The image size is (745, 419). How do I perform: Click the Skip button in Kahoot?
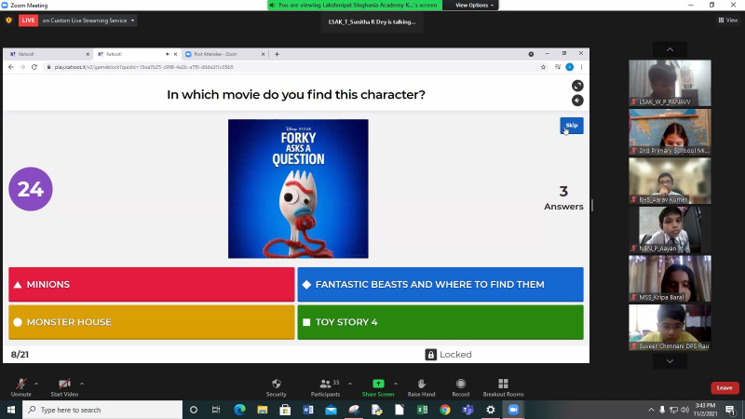pyautogui.click(x=571, y=126)
